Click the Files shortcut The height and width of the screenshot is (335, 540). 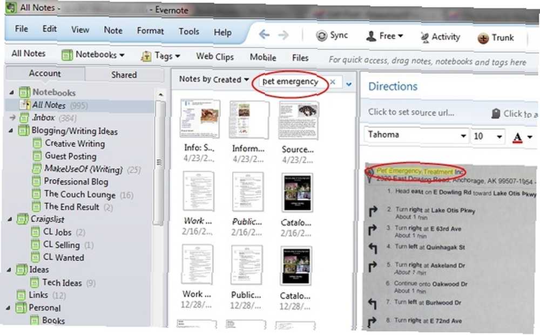click(x=300, y=58)
